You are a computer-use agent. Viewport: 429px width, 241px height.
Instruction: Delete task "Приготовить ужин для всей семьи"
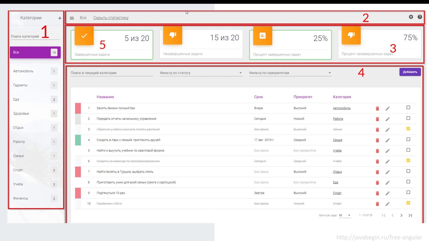pyautogui.click(x=377, y=183)
